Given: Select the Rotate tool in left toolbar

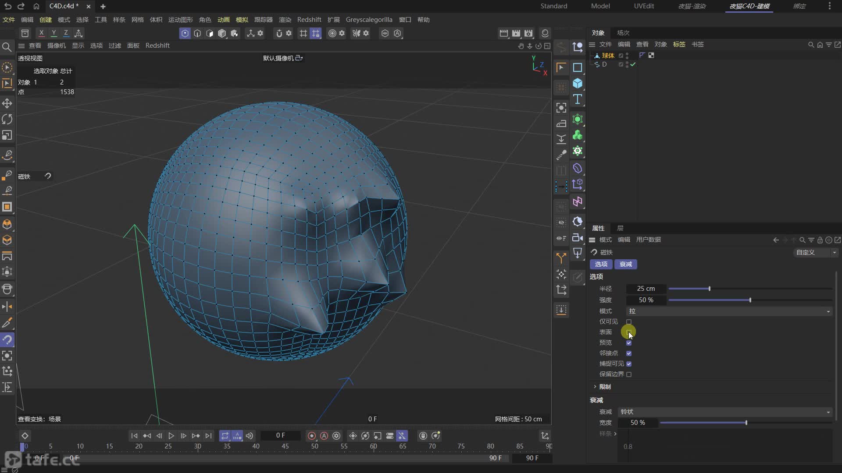Looking at the screenshot, I should pyautogui.click(x=7, y=119).
